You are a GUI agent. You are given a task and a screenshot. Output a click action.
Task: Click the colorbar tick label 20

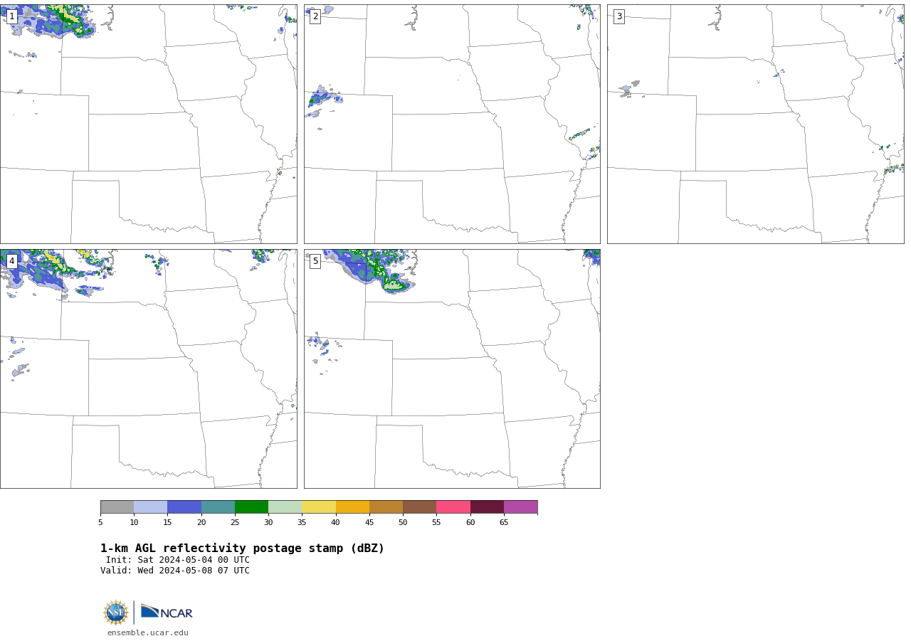201,523
